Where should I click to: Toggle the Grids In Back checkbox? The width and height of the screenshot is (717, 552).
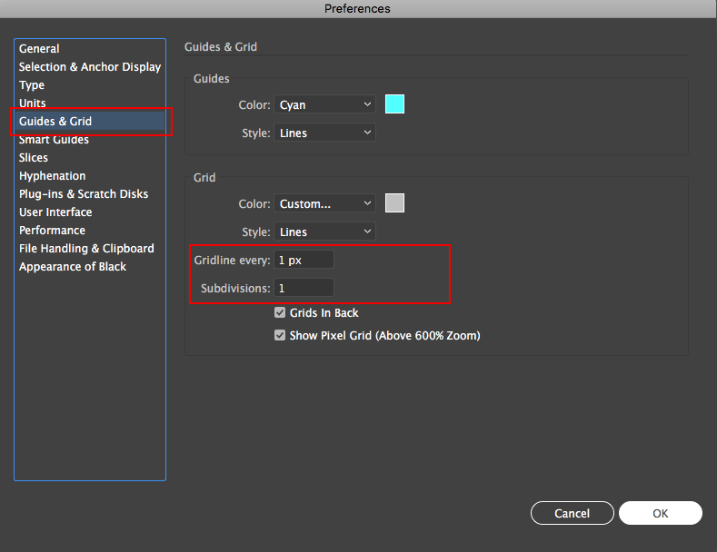280,312
